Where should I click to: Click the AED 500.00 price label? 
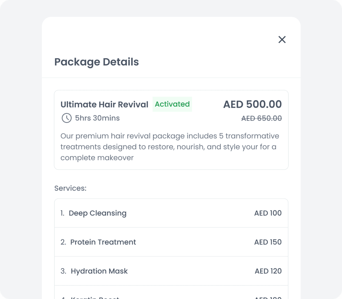pos(252,104)
